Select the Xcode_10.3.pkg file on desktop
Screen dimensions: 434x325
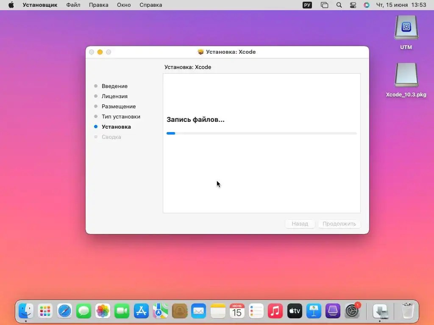[406, 80]
